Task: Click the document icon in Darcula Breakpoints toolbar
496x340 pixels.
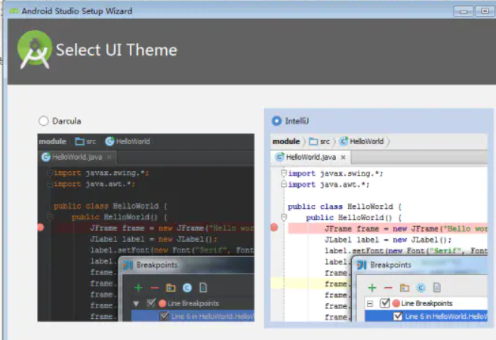Action: pos(203,287)
